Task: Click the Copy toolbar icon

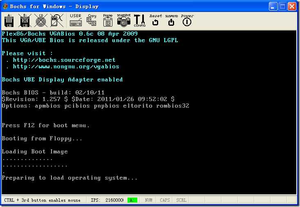Action: (x=92, y=20)
